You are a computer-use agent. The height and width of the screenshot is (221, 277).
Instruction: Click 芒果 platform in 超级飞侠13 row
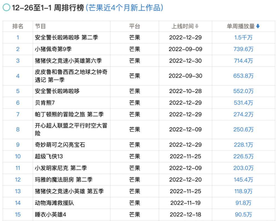tap(134, 156)
